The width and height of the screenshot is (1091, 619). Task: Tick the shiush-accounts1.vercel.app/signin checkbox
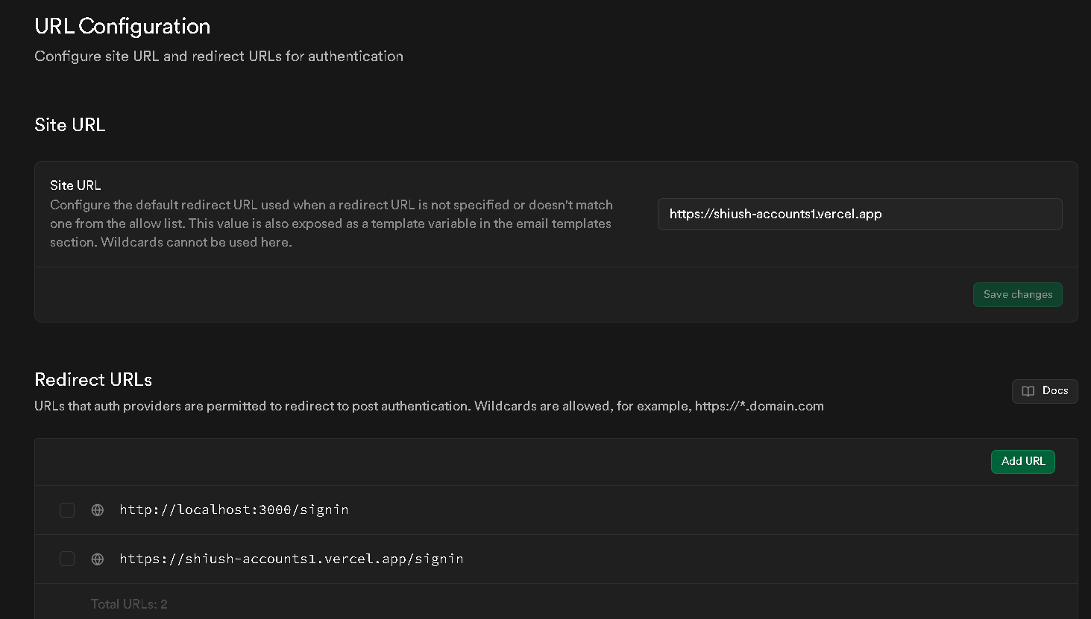click(x=67, y=559)
